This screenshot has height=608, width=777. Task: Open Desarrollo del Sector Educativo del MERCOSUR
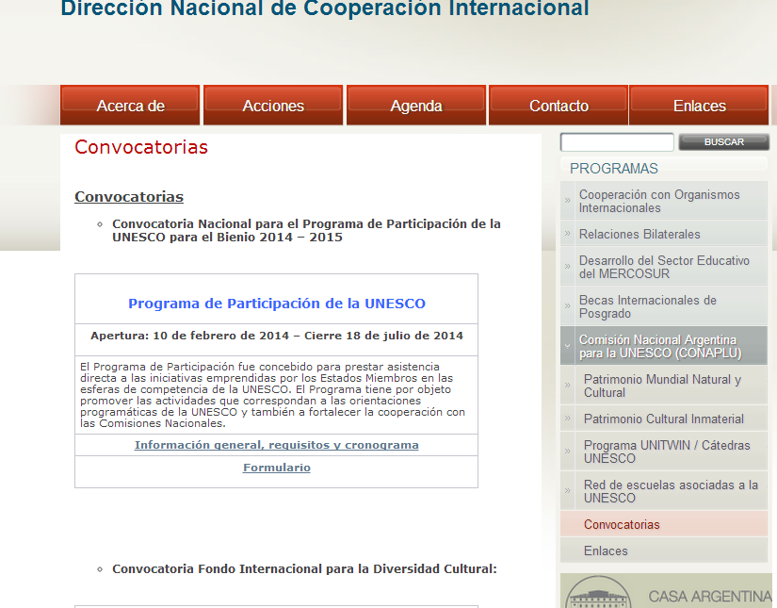(x=664, y=267)
